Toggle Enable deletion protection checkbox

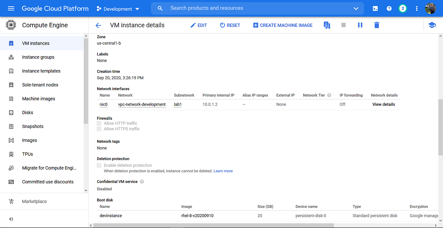pos(99,165)
